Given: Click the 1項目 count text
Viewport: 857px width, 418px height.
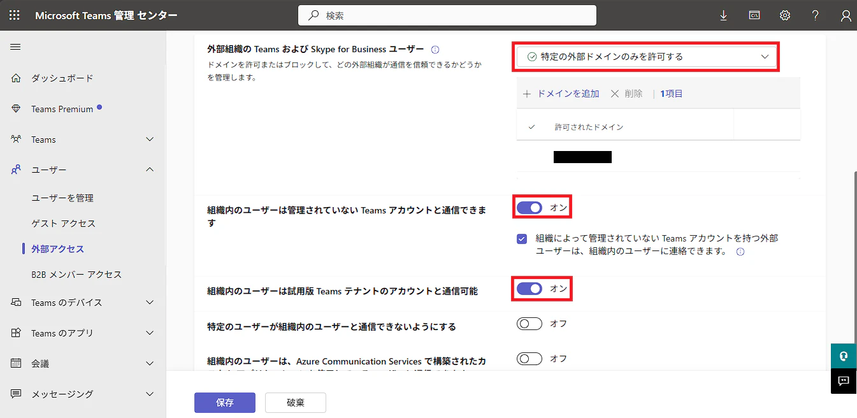Looking at the screenshot, I should click(672, 94).
